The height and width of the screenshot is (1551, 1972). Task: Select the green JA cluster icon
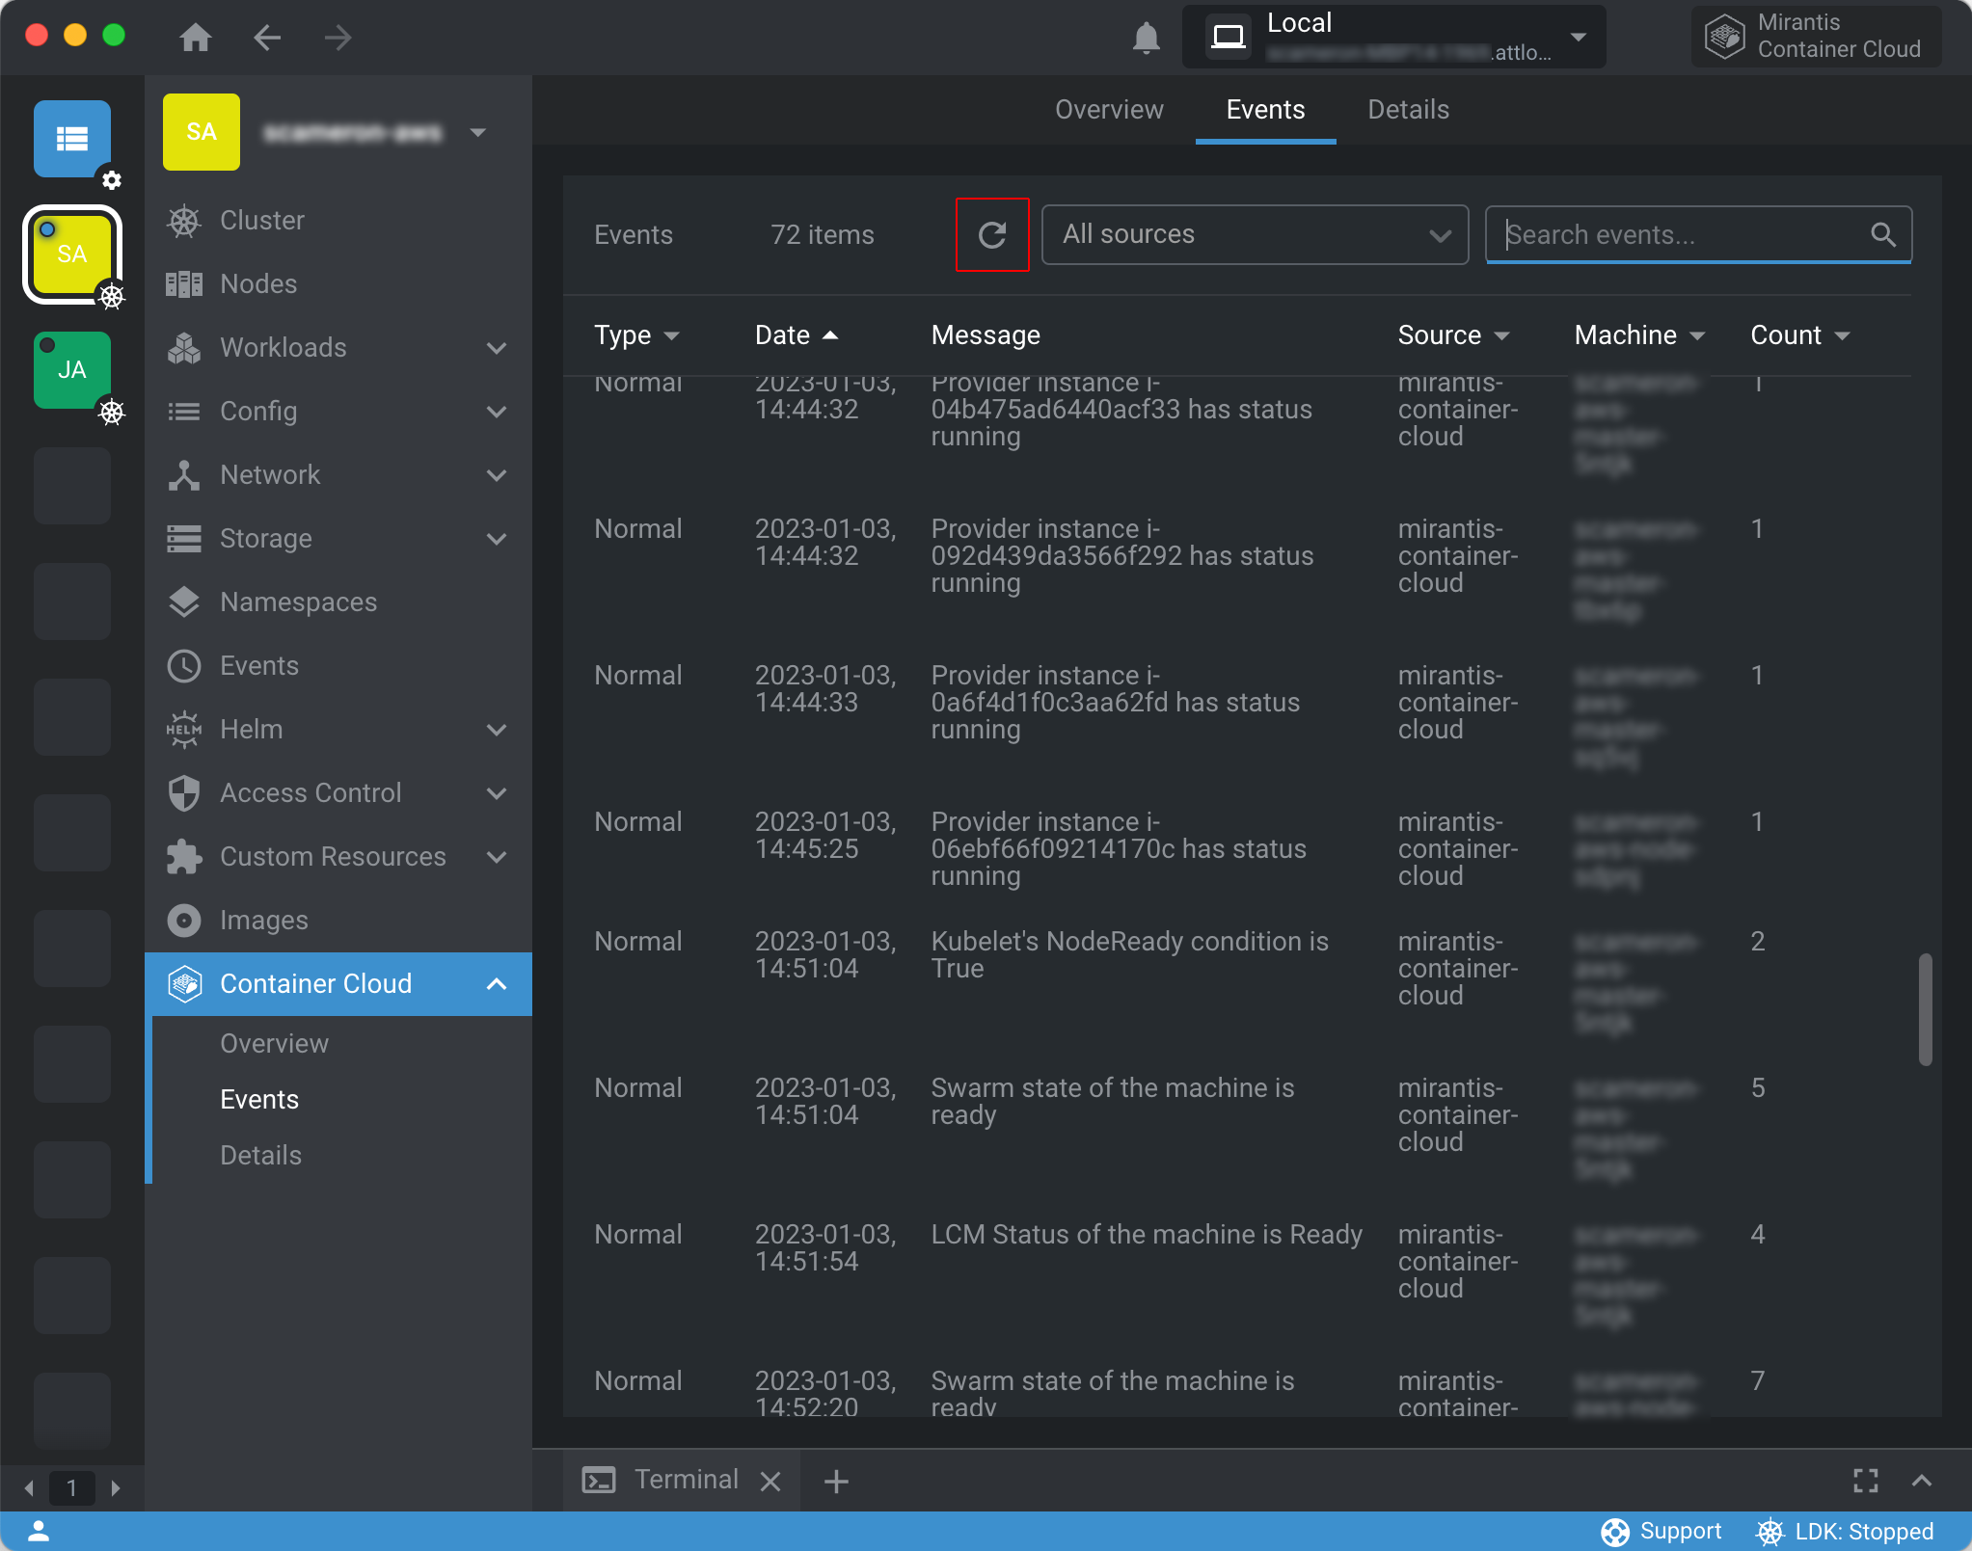72,371
